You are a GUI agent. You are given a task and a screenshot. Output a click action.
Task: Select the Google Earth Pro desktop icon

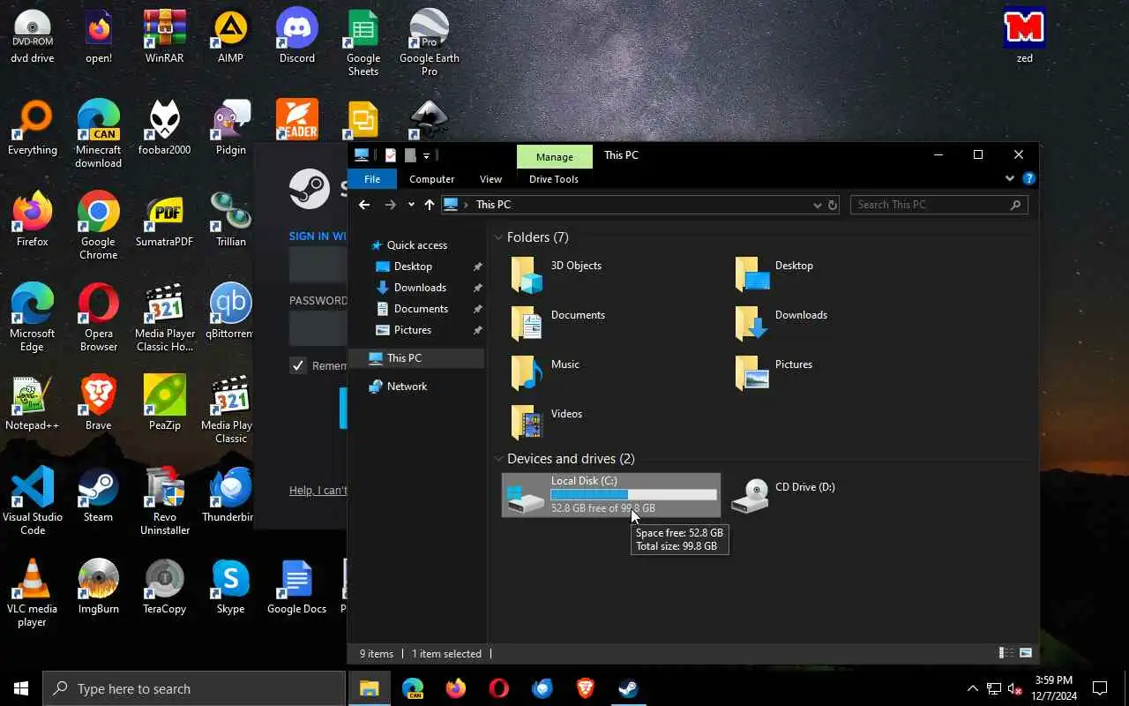click(430, 42)
